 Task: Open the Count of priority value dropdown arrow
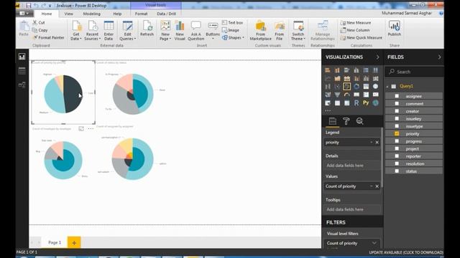(x=372, y=186)
